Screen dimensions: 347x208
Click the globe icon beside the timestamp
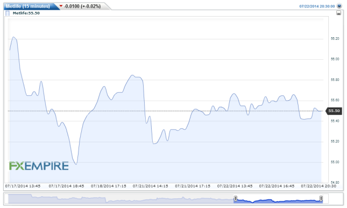pos(339,6)
